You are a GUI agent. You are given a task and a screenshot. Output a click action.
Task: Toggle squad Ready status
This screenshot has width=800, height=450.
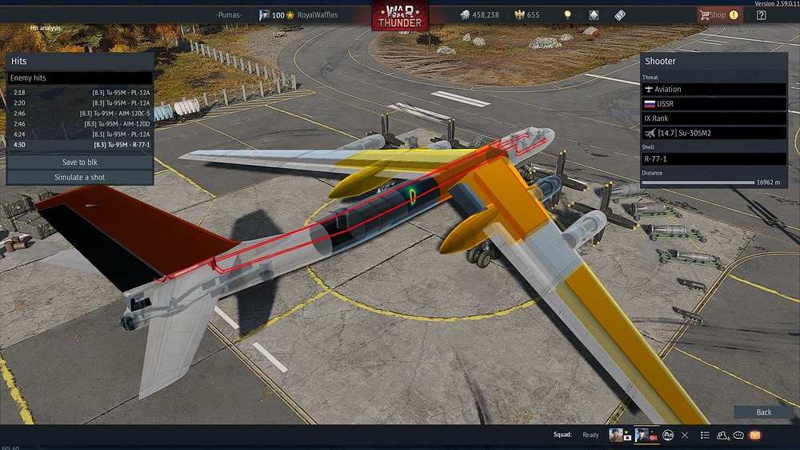click(x=590, y=435)
